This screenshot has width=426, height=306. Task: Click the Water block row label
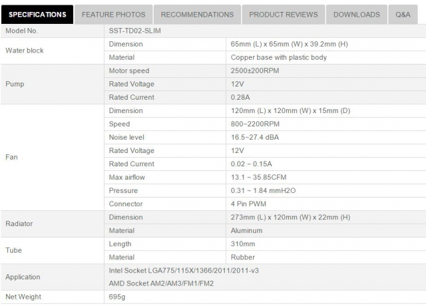pyautogui.click(x=25, y=51)
